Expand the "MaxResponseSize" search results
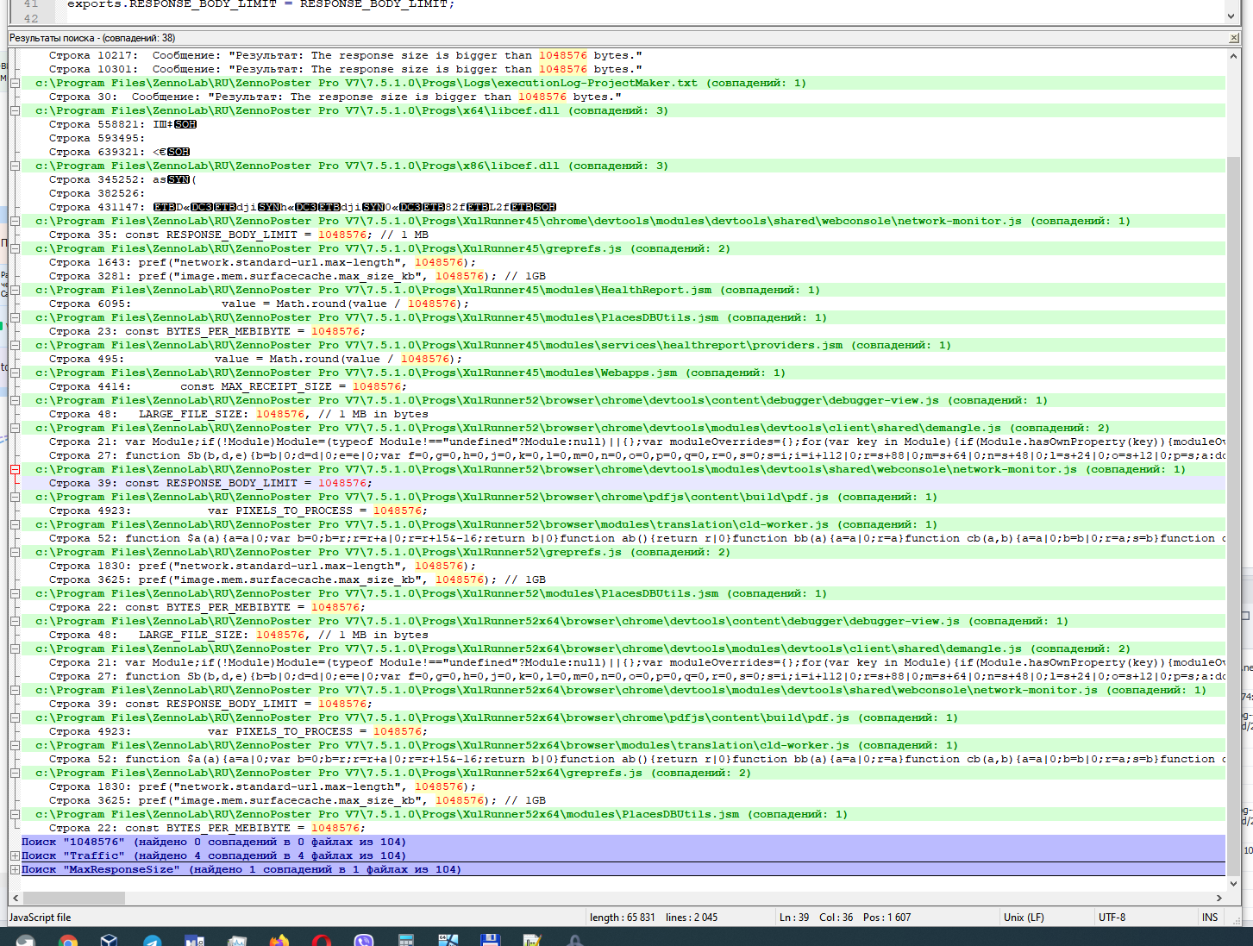Image resolution: width=1253 pixels, height=946 pixels. [15, 869]
